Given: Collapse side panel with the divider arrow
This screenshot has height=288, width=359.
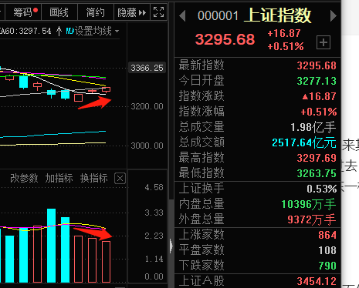Looking at the screenshot, I should (x=171, y=246).
